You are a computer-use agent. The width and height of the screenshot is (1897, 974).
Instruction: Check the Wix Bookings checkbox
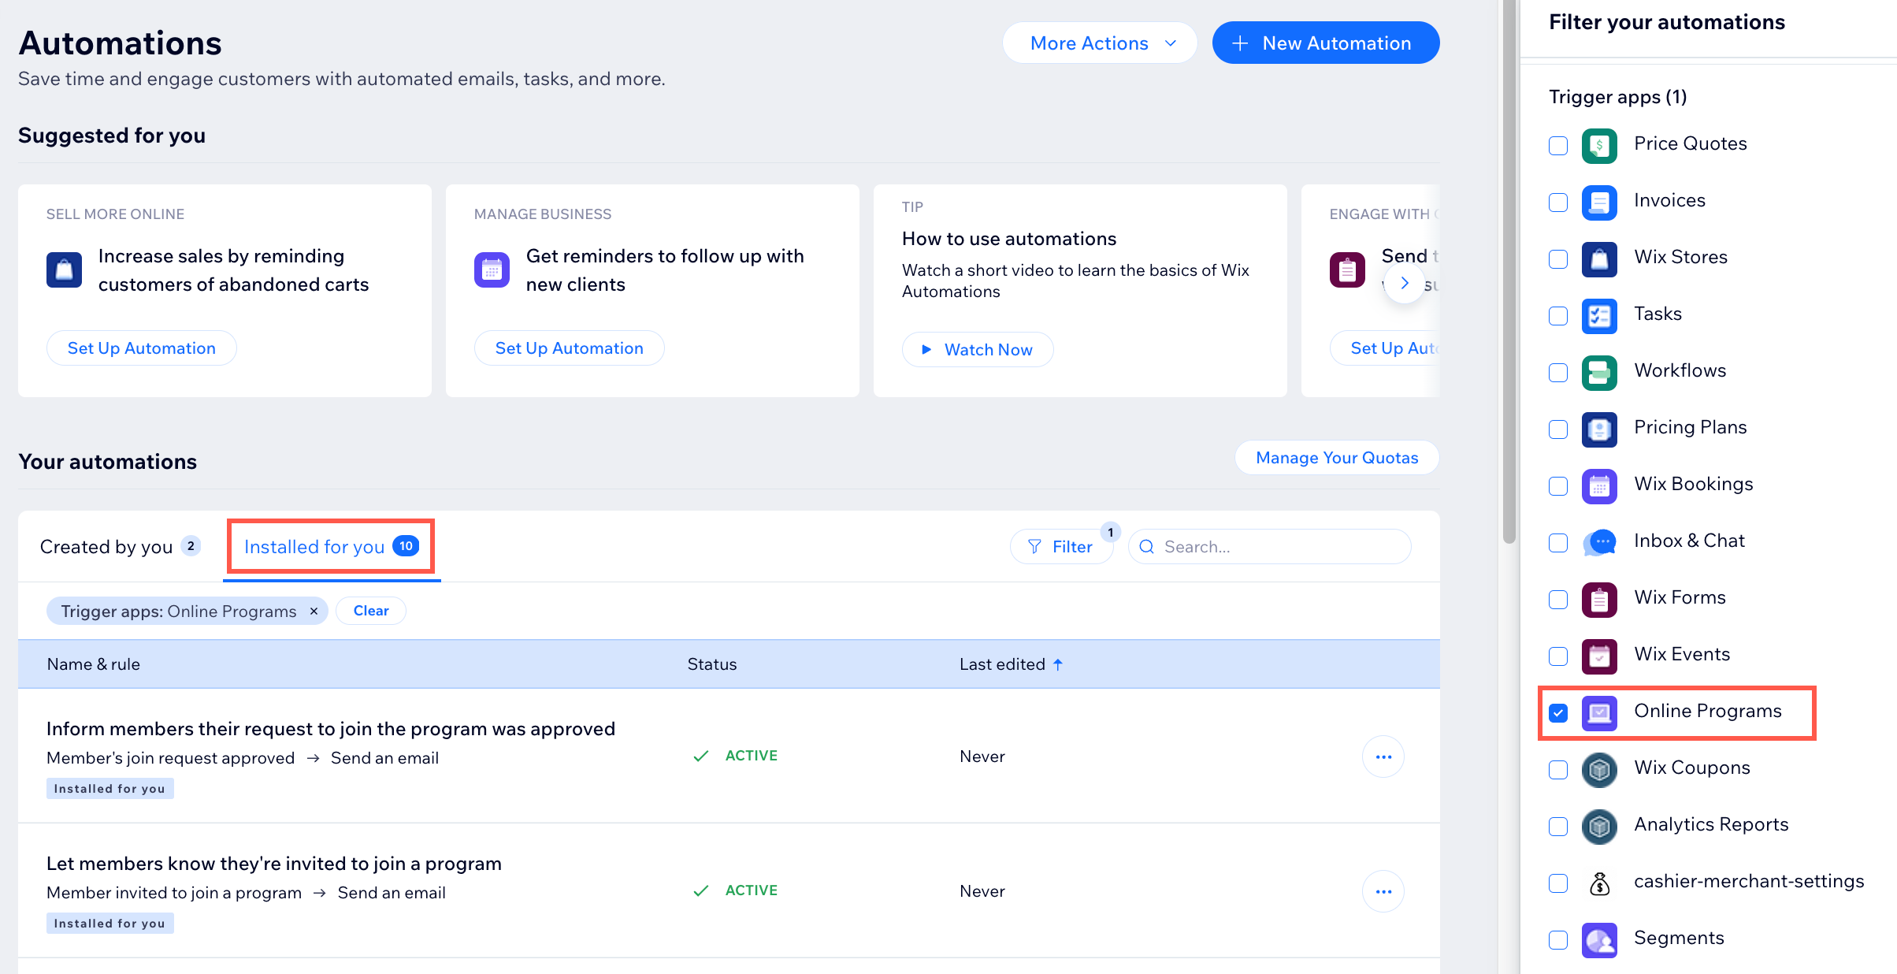1558,486
